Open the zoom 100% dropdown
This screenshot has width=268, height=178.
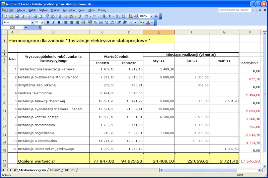click(151, 16)
